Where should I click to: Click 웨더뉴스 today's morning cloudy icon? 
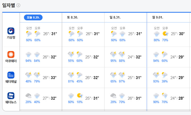pyautogui.click(x=29, y=95)
